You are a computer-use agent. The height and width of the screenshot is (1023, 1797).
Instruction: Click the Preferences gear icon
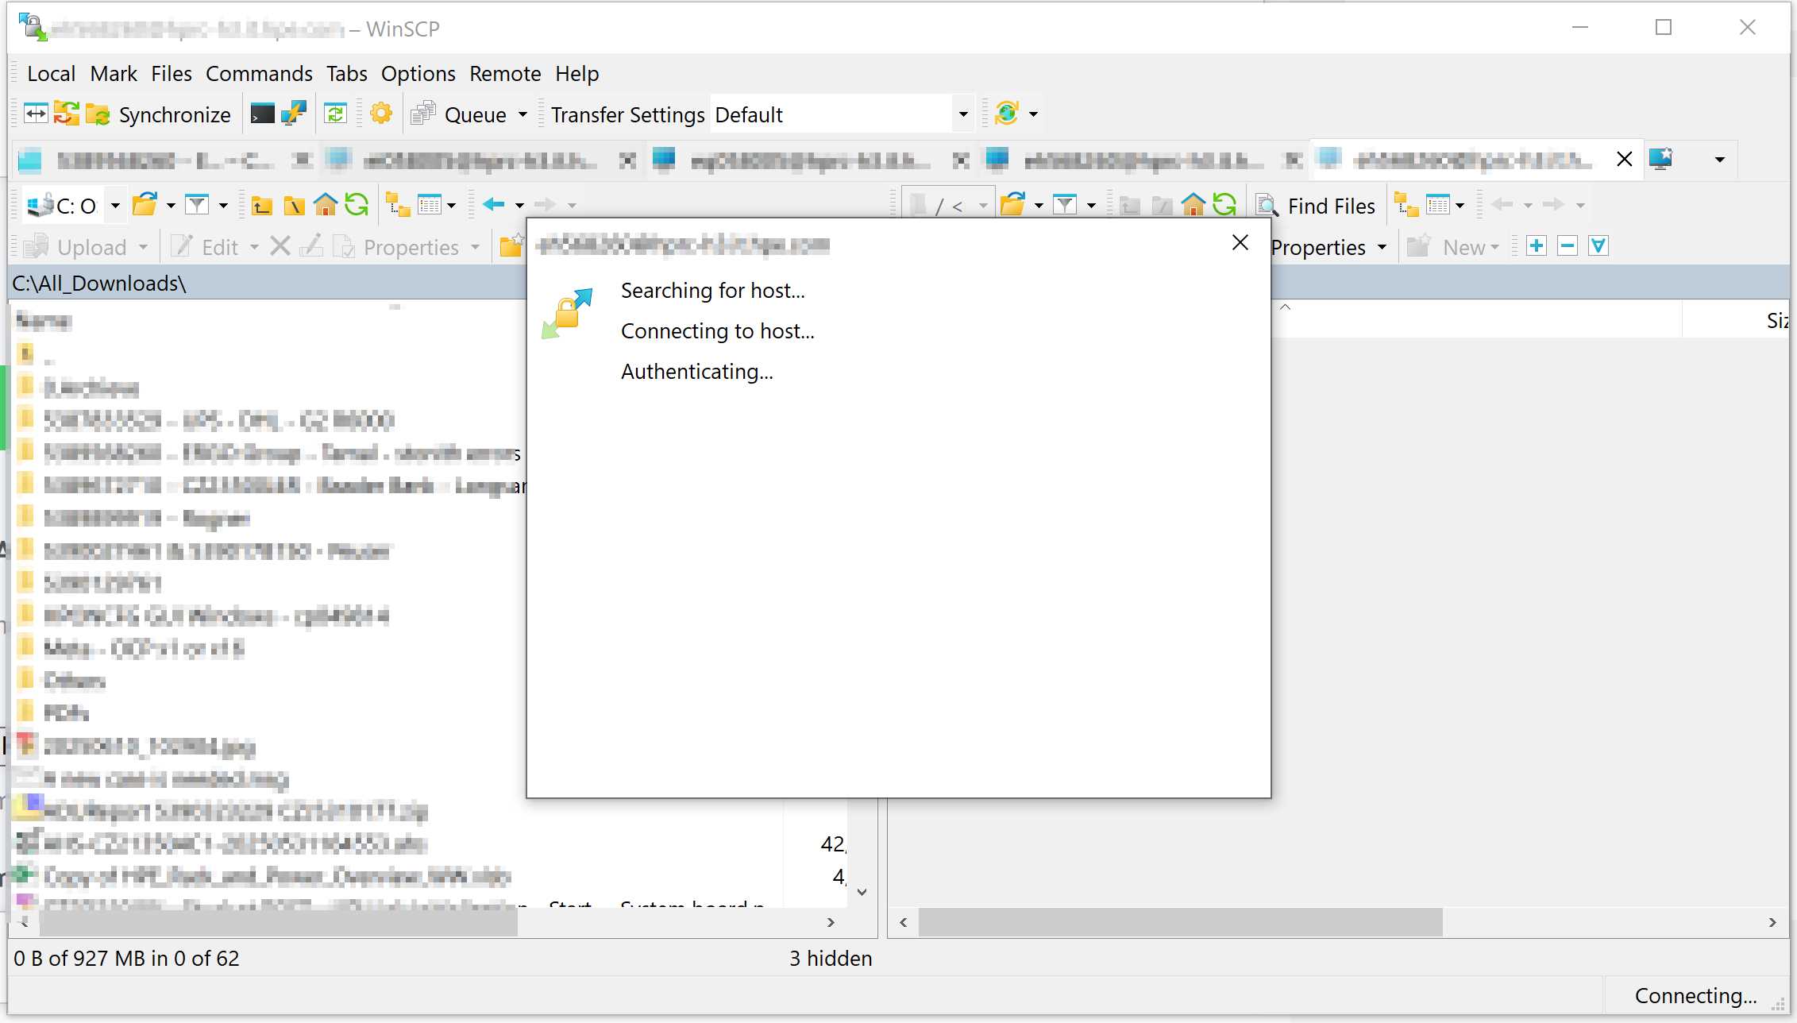pos(381,114)
